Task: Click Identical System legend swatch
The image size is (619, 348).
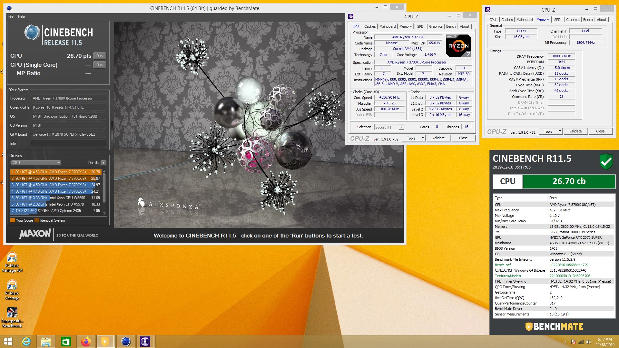Action: coord(37,220)
